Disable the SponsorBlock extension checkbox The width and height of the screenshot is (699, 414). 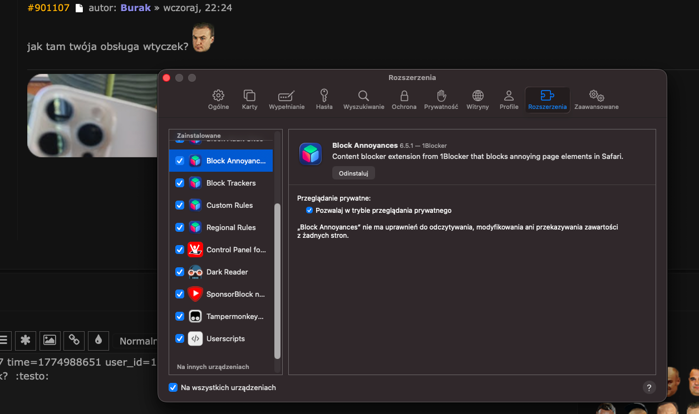tap(180, 294)
